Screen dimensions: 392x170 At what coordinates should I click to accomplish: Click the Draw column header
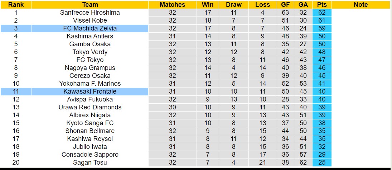click(234, 5)
